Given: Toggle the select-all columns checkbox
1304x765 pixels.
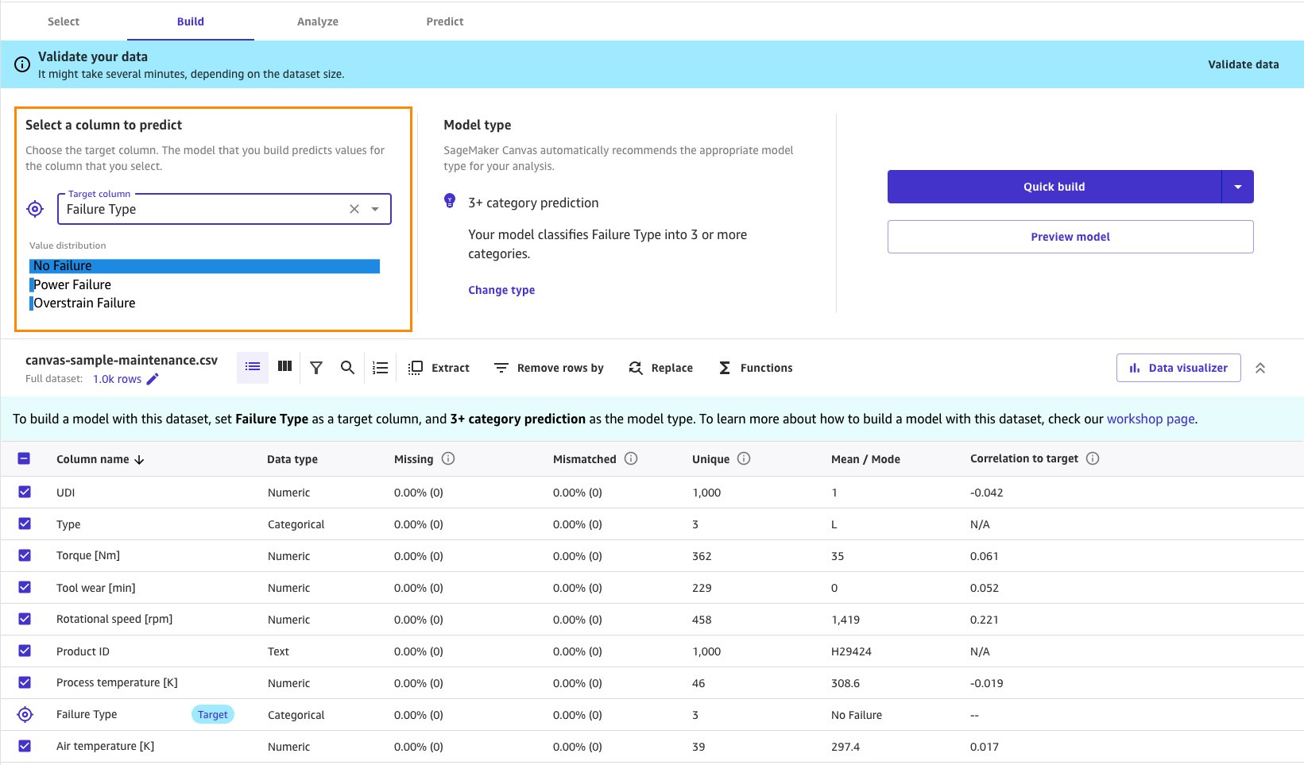Looking at the screenshot, I should [x=24, y=458].
